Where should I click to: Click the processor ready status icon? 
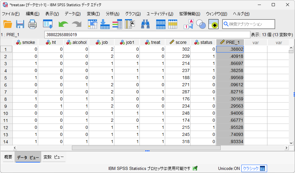195,168
